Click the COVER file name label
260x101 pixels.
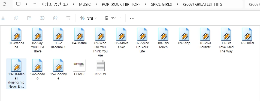coord(79,74)
